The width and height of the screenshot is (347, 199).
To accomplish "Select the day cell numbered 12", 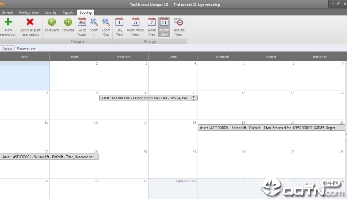I will click(222, 105).
